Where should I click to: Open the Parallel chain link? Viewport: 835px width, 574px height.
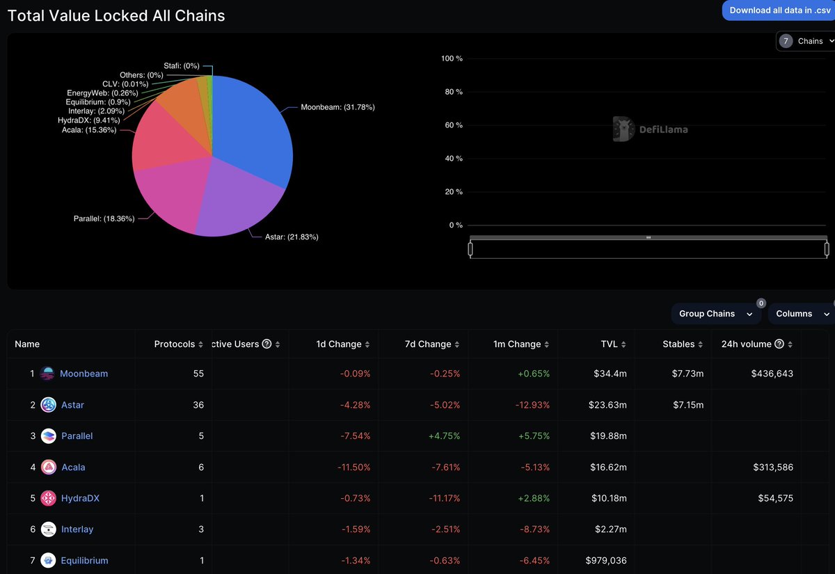click(77, 436)
